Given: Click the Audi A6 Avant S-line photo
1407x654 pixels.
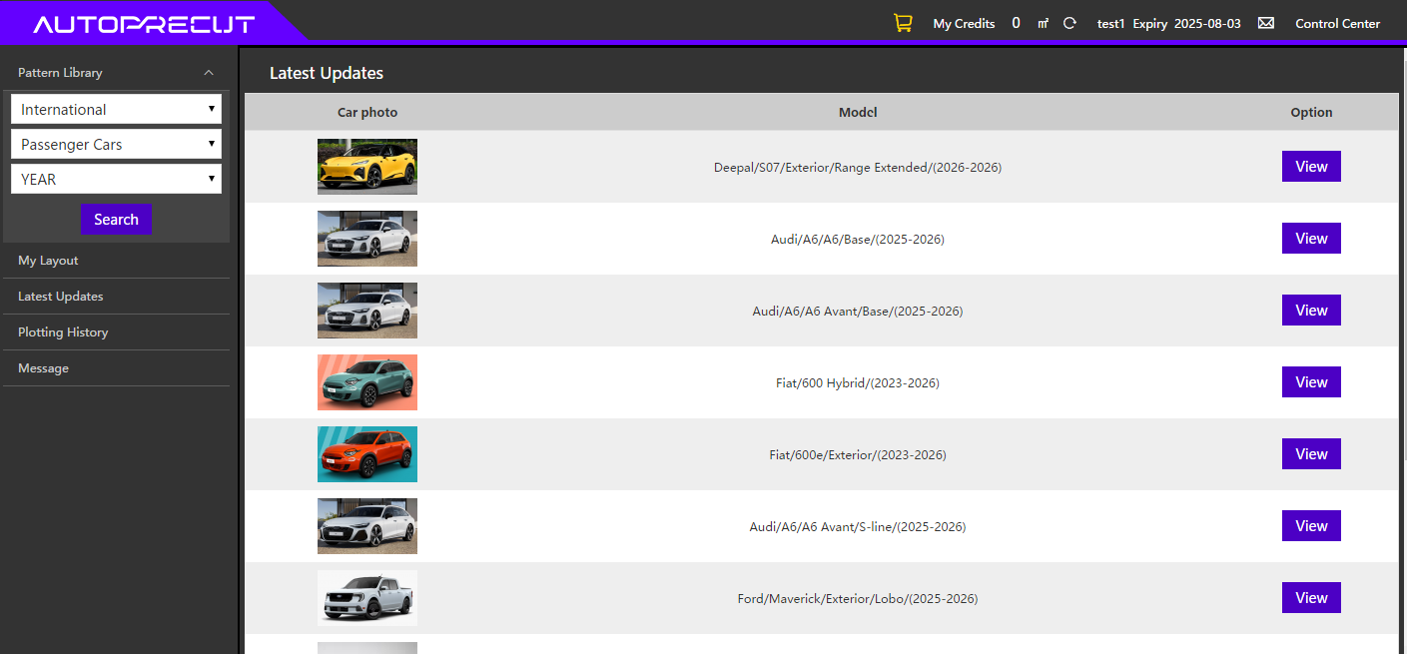Looking at the screenshot, I should [367, 526].
